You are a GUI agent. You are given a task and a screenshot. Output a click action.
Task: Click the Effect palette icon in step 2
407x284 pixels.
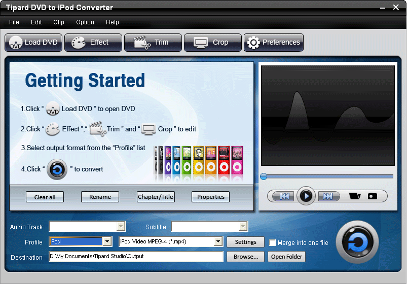coord(53,129)
